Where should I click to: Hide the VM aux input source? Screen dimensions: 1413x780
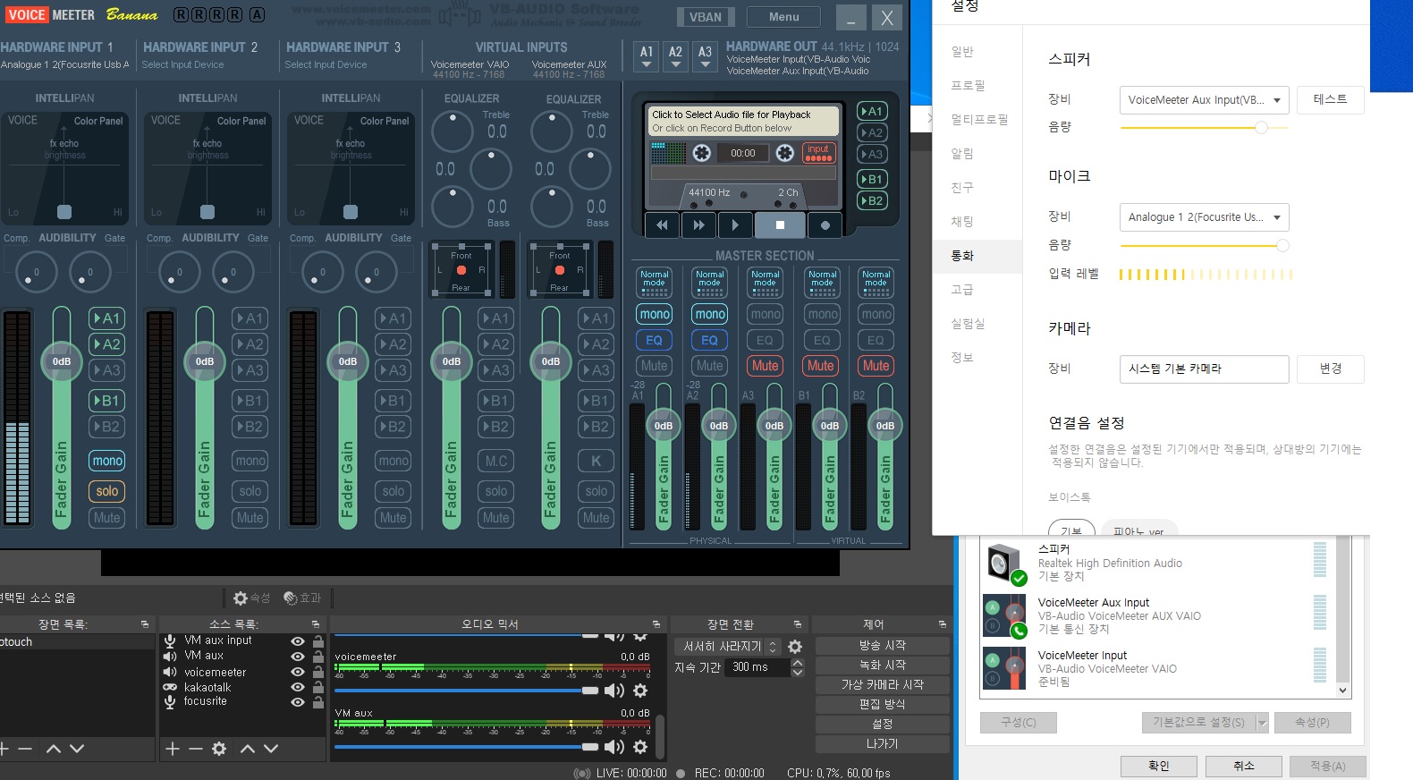point(298,641)
